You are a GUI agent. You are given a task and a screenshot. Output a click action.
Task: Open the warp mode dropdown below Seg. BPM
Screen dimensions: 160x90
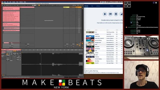(14, 57)
